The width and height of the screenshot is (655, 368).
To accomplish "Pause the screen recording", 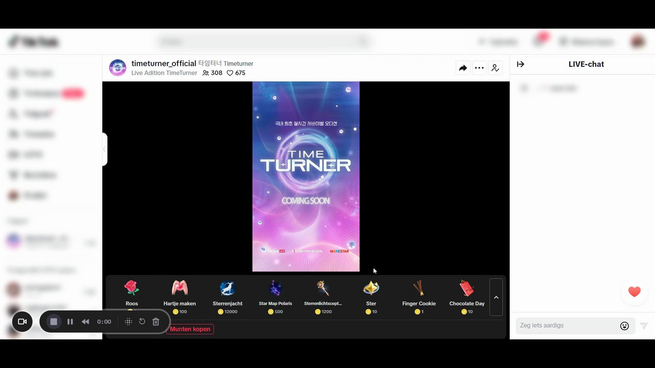I will [x=70, y=321].
